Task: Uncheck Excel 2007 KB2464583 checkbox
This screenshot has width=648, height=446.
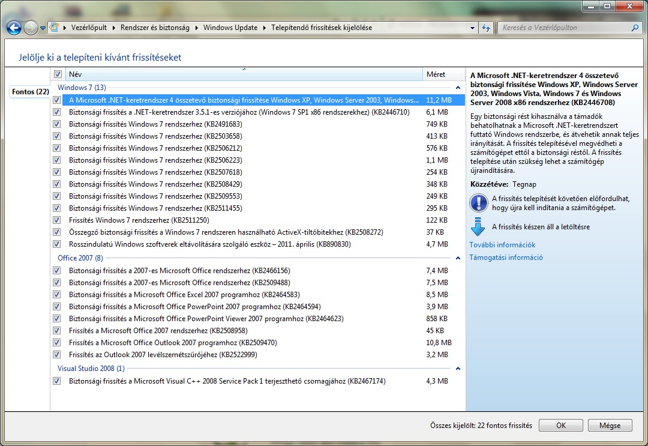Action: click(57, 294)
